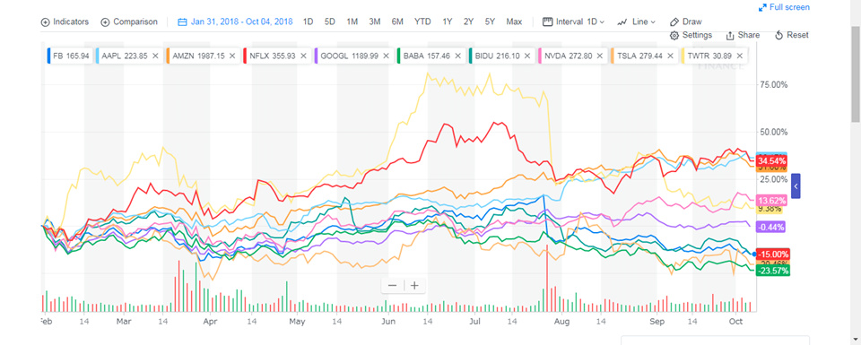Select the 5Y range

click(x=490, y=22)
